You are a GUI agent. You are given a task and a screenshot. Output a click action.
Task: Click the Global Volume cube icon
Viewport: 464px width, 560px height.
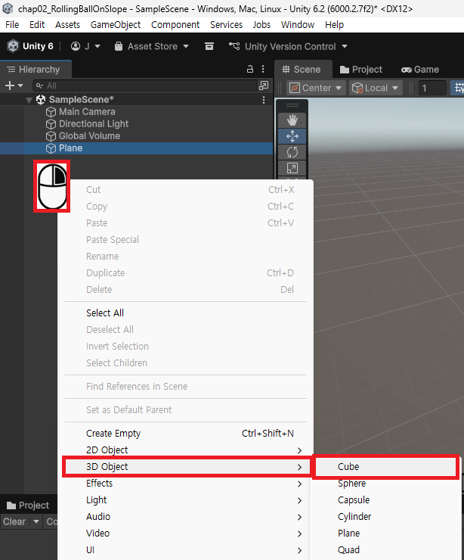[51, 136]
